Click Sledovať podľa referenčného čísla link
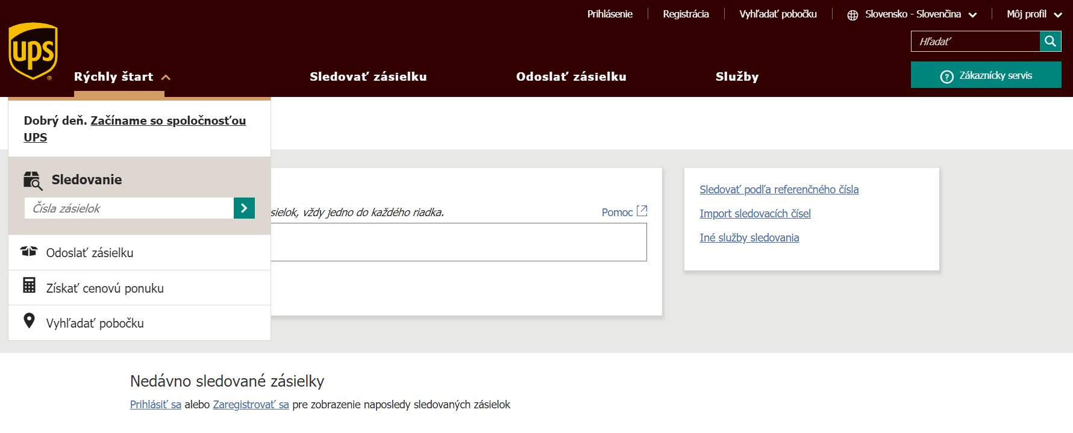 click(x=779, y=189)
